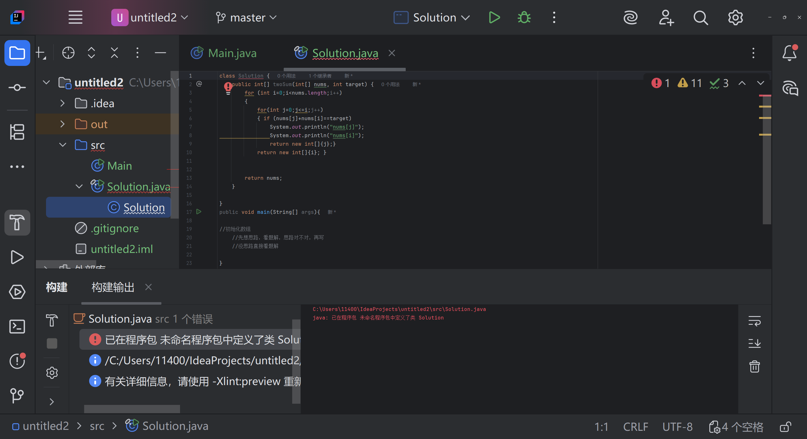Open the Structure tool window icon
Screen dimensions: 807x439
17,132
